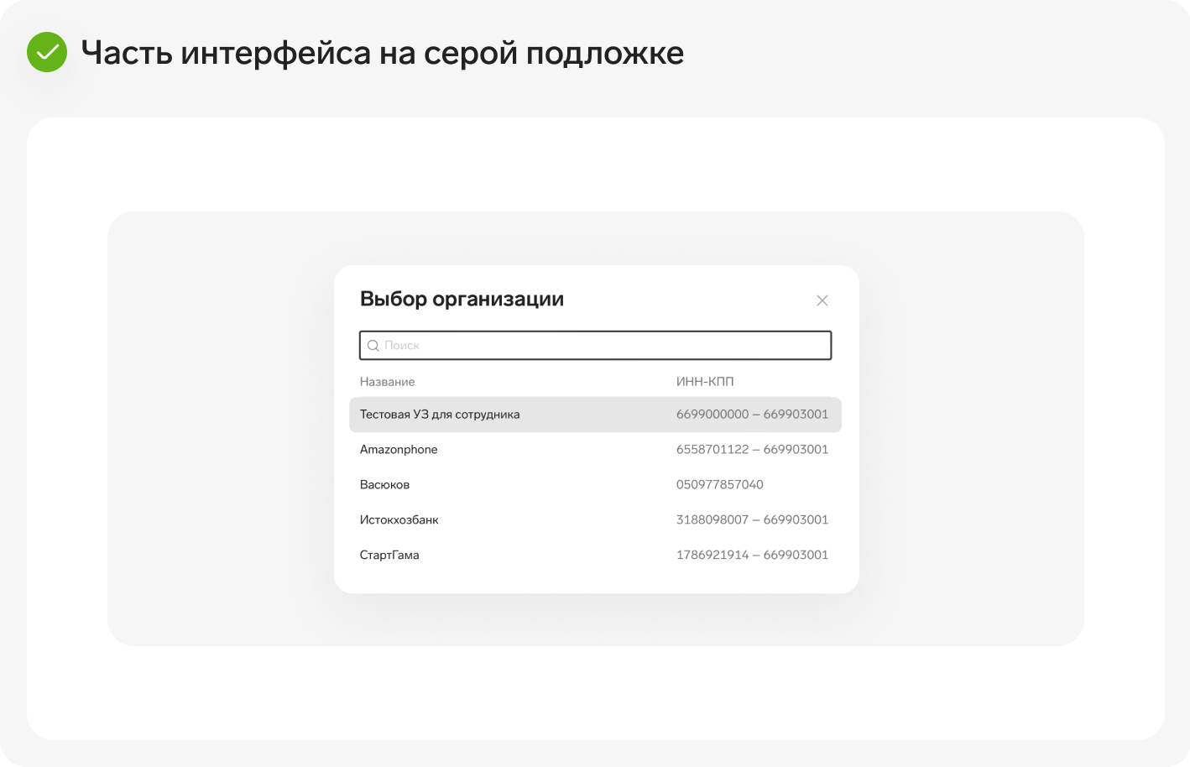Click the magnifier icon in search field
Screen dimensions: 1190x767
[x=373, y=346]
